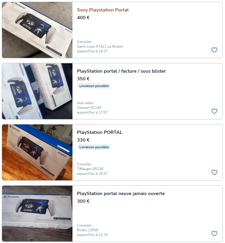
Task: Click the Saint-Louis 97421 La Rivière location
Action: (x=100, y=46)
